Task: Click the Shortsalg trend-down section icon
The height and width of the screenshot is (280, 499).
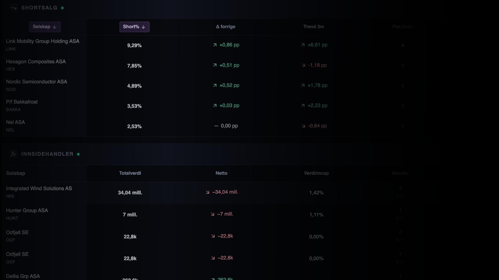Action: 14,8
